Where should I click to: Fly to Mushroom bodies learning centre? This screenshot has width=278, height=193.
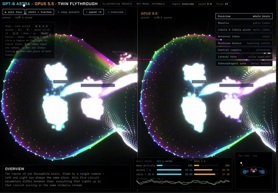244,43
